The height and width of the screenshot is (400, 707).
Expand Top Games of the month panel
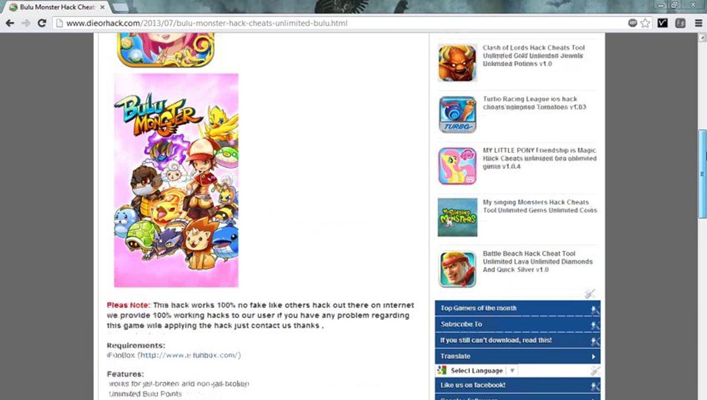pos(517,308)
